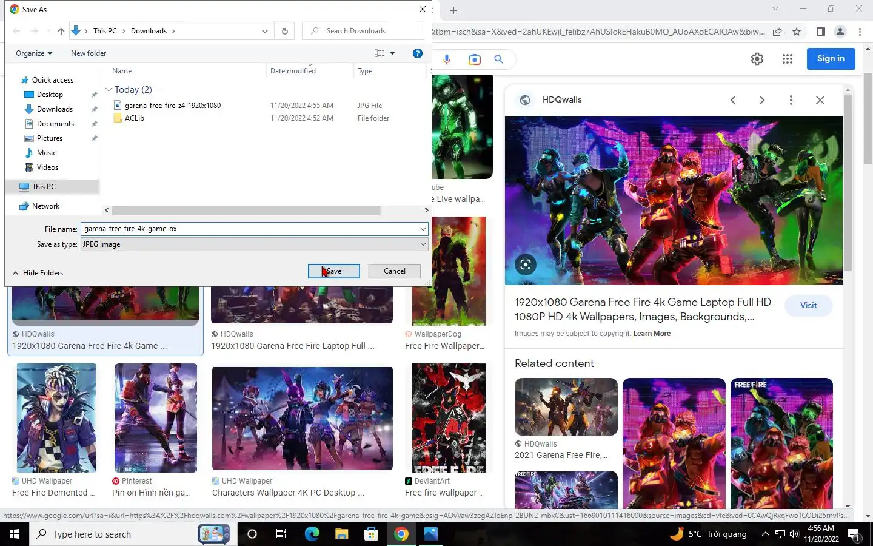Click the Cancel button in the Save As dialog
This screenshot has height=546, width=873.
pos(394,271)
